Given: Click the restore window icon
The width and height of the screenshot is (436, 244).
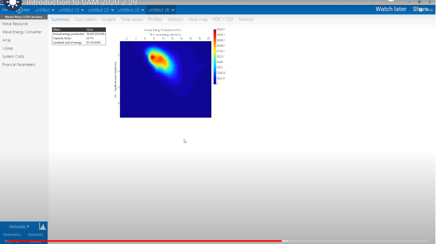Looking at the screenshot, I should pos(419,2).
